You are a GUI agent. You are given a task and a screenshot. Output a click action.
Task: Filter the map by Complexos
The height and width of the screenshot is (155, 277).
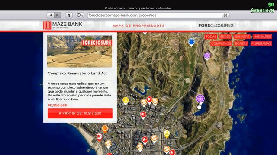coord(221,43)
